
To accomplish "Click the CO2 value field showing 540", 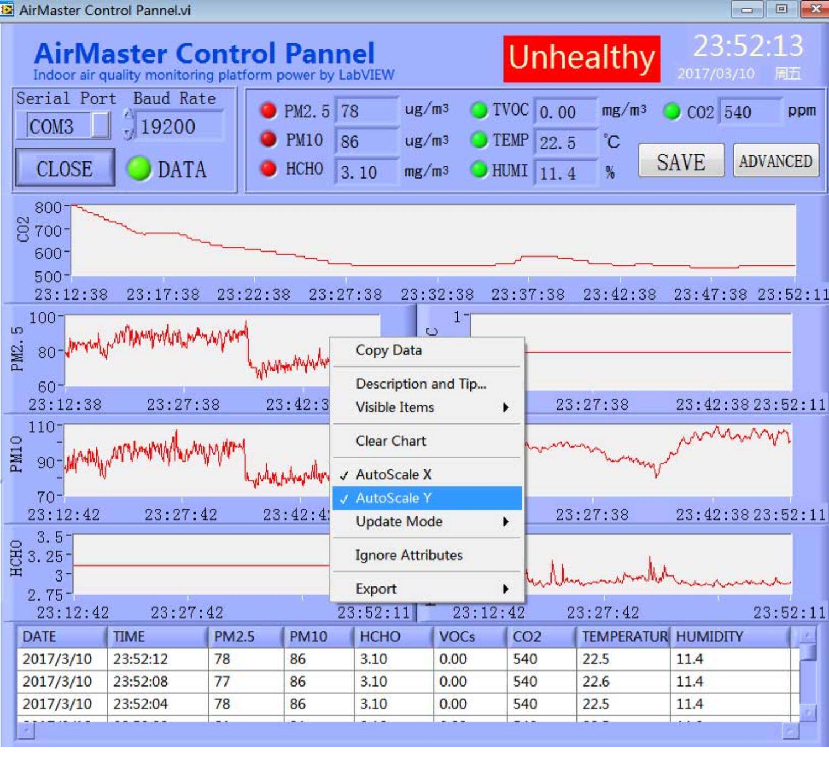I will point(751,112).
